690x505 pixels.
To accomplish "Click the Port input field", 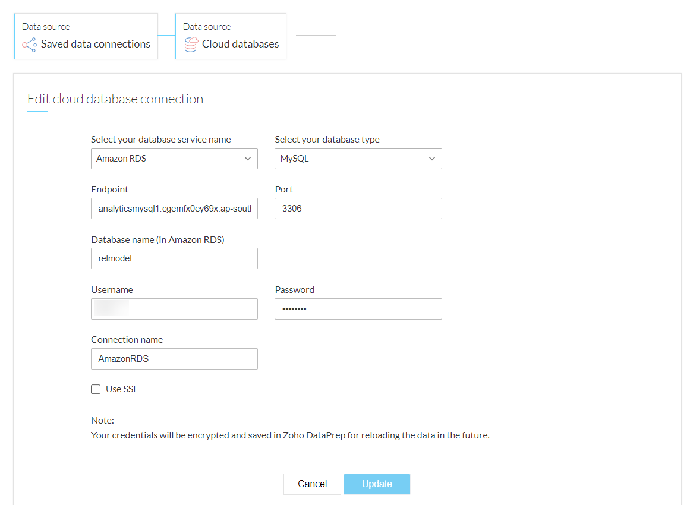I will click(x=358, y=209).
